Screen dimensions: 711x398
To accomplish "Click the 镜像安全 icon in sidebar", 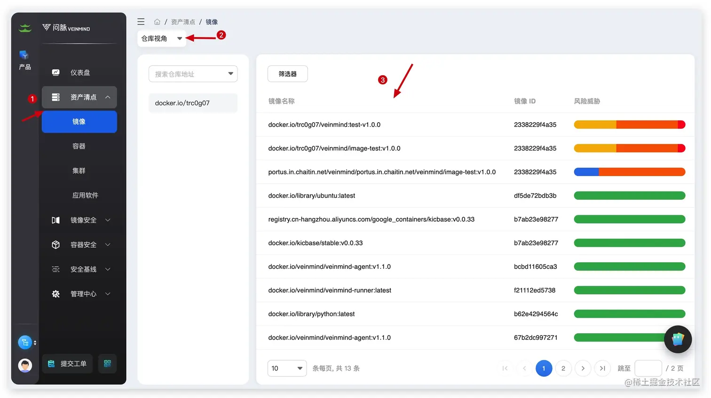I will click(55, 220).
